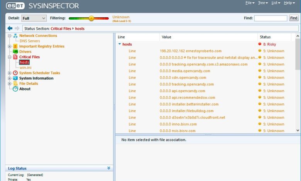Select win.ini in the tree
The height and width of the screenshot is (181, 301).
pos(25,68)
